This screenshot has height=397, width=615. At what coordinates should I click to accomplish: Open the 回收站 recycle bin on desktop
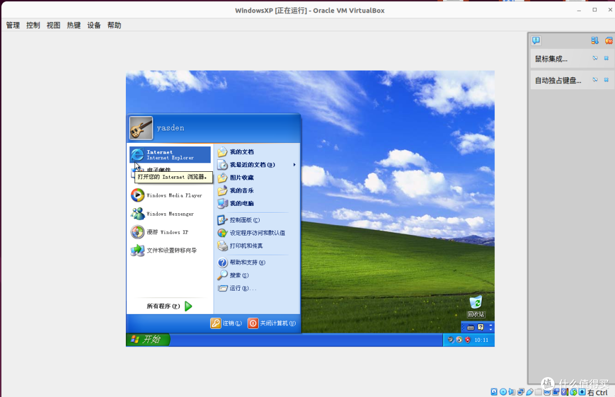coord(475,307)
